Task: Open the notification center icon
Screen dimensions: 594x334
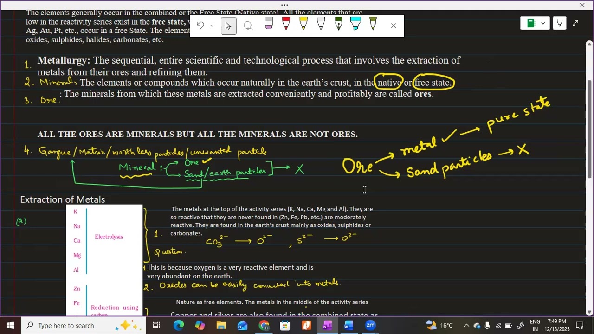Action: (580, 326)
